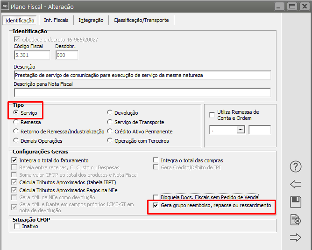Click the VD application icon in title bar
Screen dimensions: 312x250
tap(6, 7)
